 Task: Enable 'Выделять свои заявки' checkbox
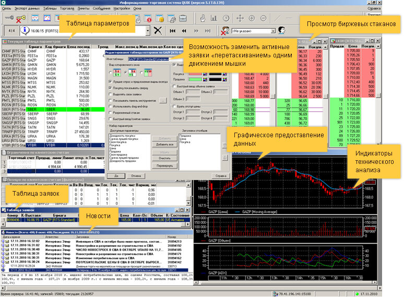tap(110, 94)
